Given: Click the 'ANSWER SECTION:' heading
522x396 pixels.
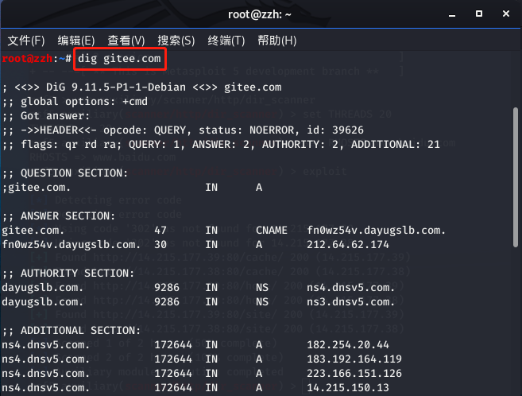Looking at the screenshot, I should tap(68, 216).
